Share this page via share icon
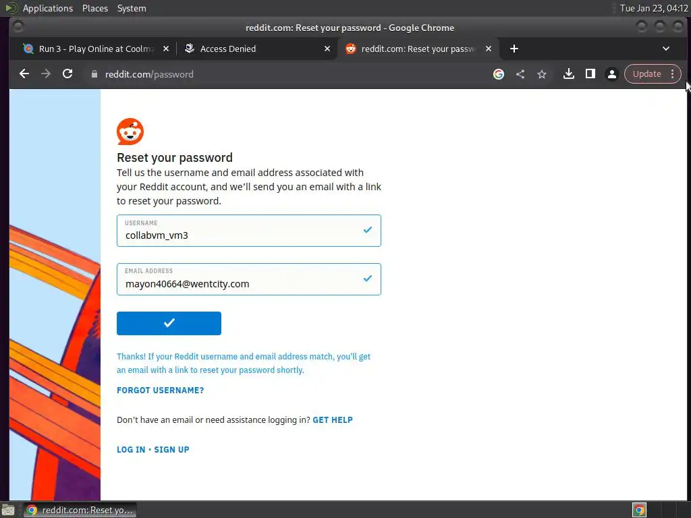This screenshot has height=518, width=691. point(520,74)
